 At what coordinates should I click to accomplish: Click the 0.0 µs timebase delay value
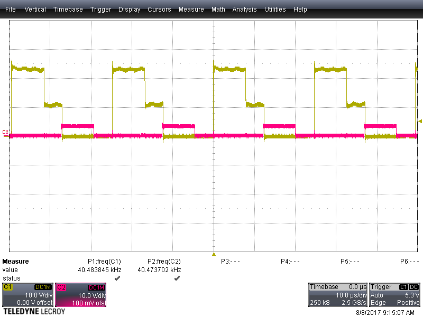point(358,287)
